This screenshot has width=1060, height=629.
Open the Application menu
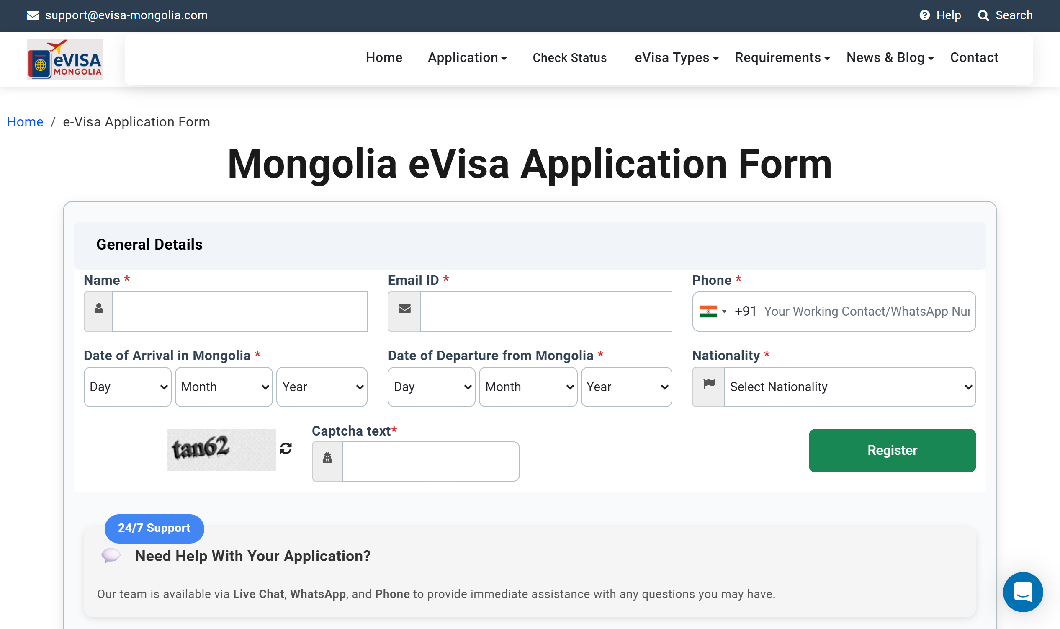point(467,58)
